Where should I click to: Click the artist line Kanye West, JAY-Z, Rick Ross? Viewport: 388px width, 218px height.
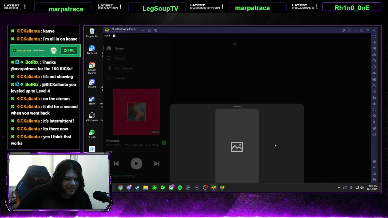point(133,145)
